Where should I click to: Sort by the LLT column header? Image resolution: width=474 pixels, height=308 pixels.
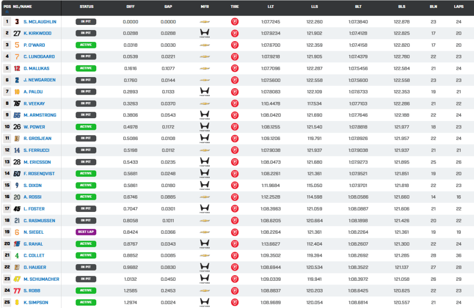270,6
